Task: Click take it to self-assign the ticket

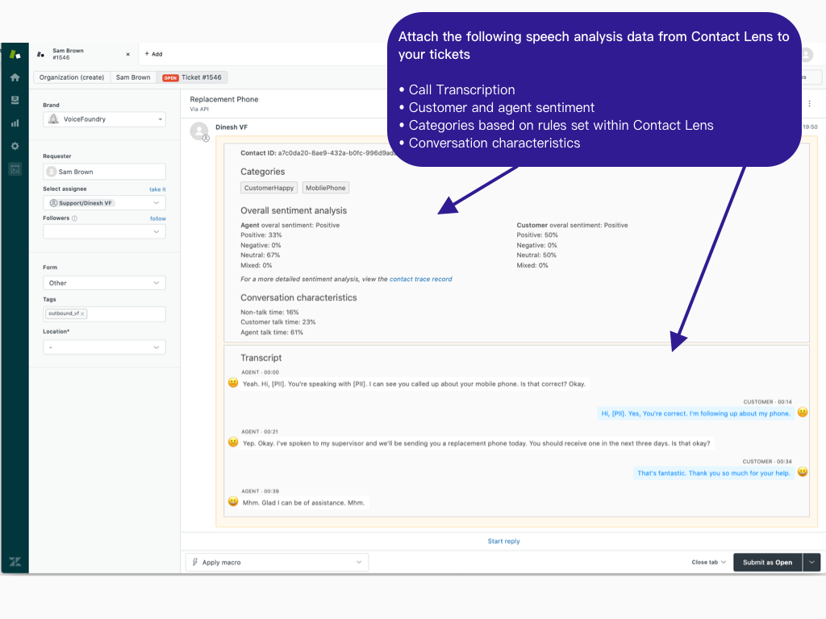Action: [157, 189]
